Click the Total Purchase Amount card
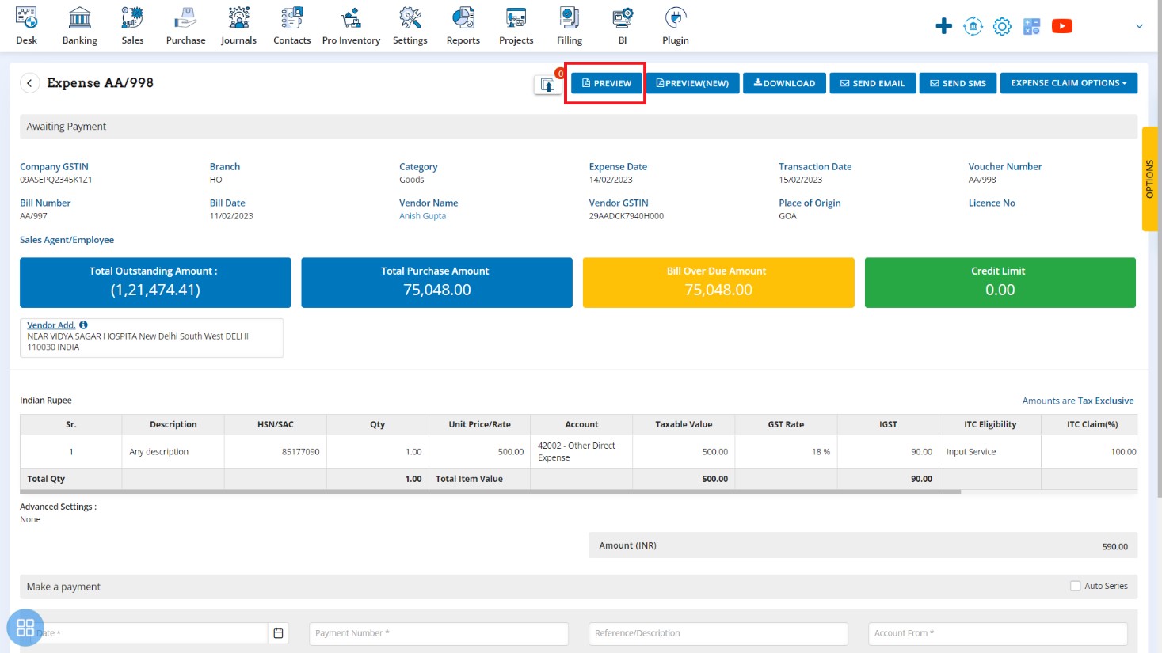The width and height of the screenshot is (1162, 653). tap(436, 283)
